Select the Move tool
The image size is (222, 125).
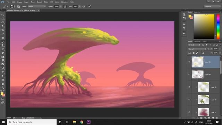click(x=3, y=15)
